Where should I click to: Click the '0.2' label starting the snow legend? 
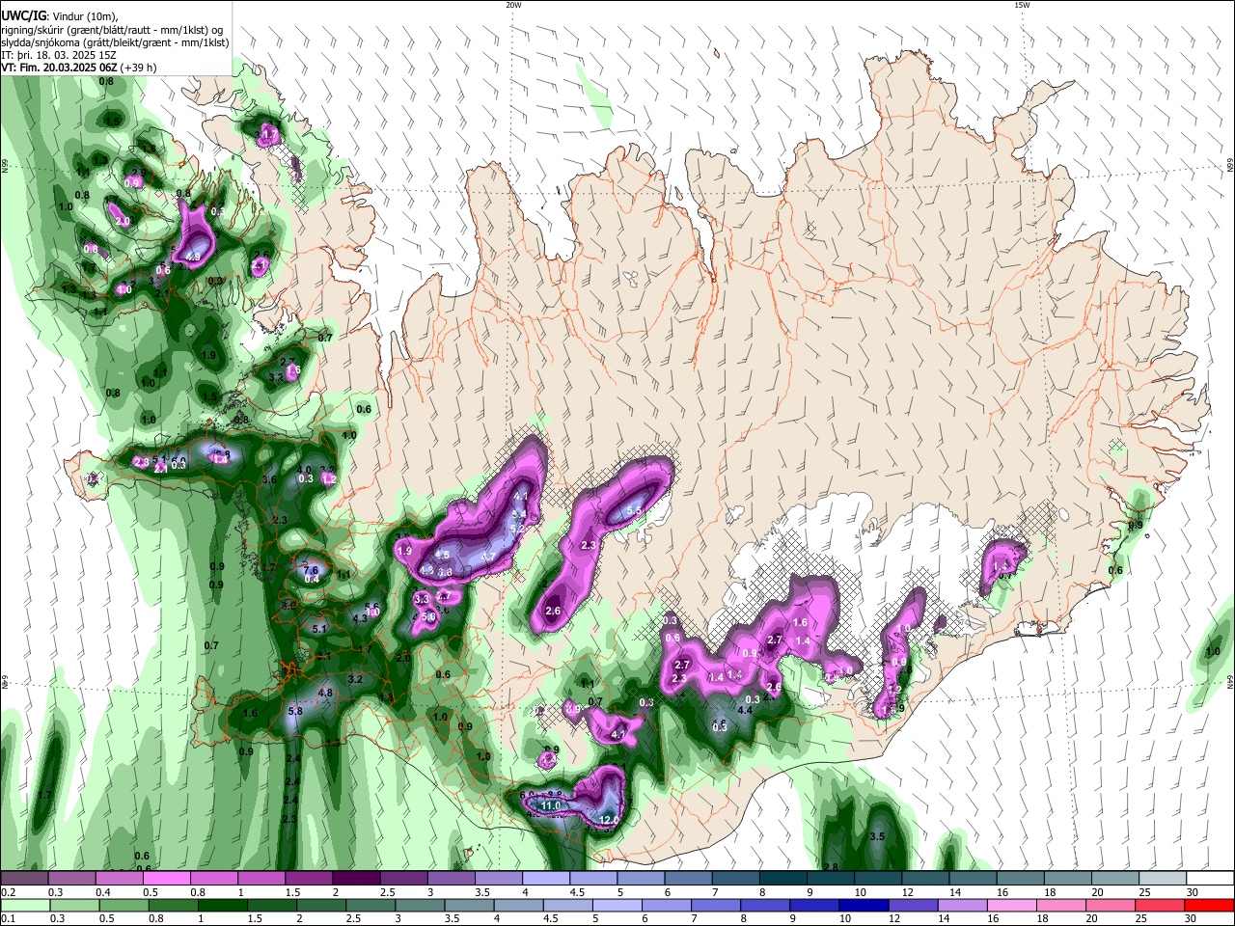[x=8, y=892]
